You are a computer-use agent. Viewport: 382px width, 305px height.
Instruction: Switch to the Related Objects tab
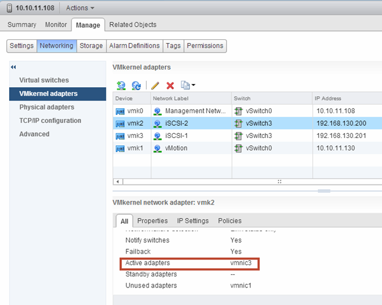pyautogui.click(x=133, y=25)
